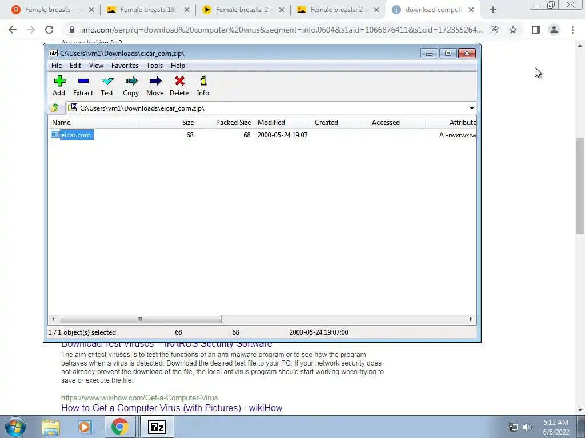Open the View menu
The width and height of the screenshot is (585, 438).
click(96, 66)
